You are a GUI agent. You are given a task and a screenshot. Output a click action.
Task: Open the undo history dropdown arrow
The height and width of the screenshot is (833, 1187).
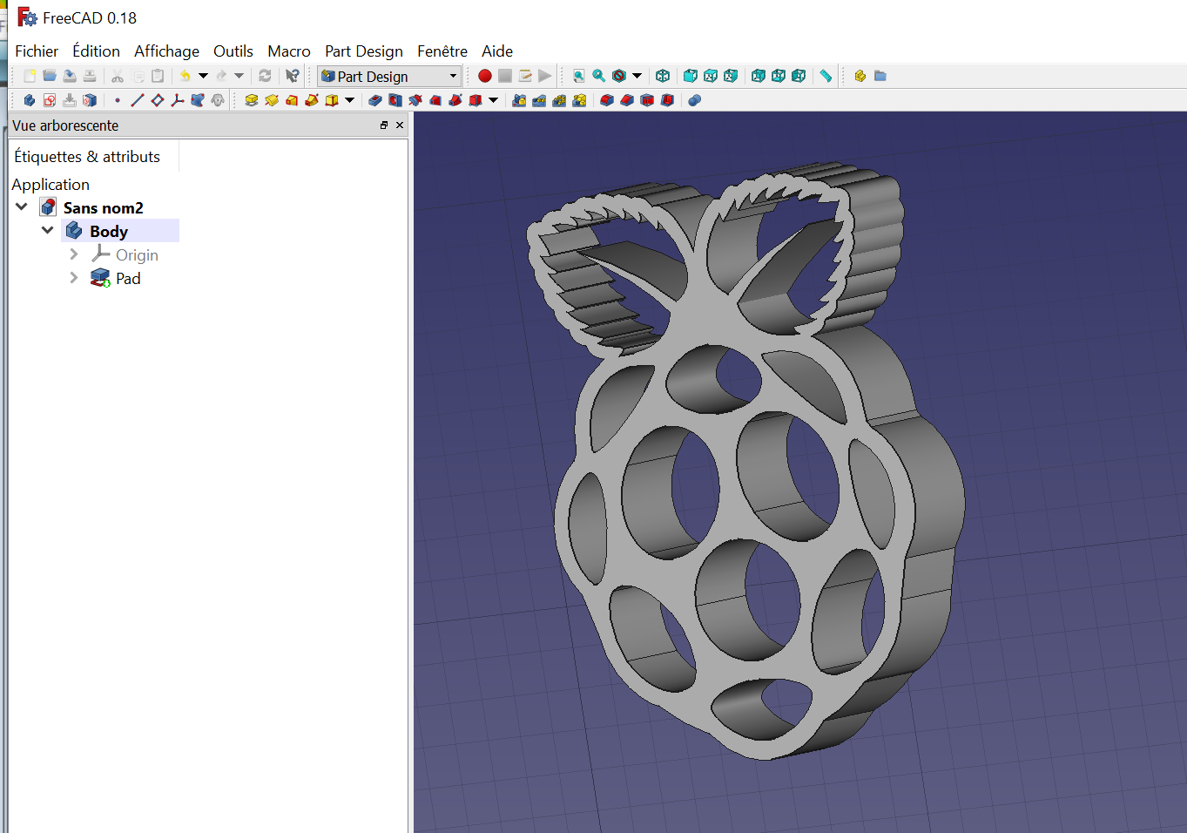click(x=203, y=76)
